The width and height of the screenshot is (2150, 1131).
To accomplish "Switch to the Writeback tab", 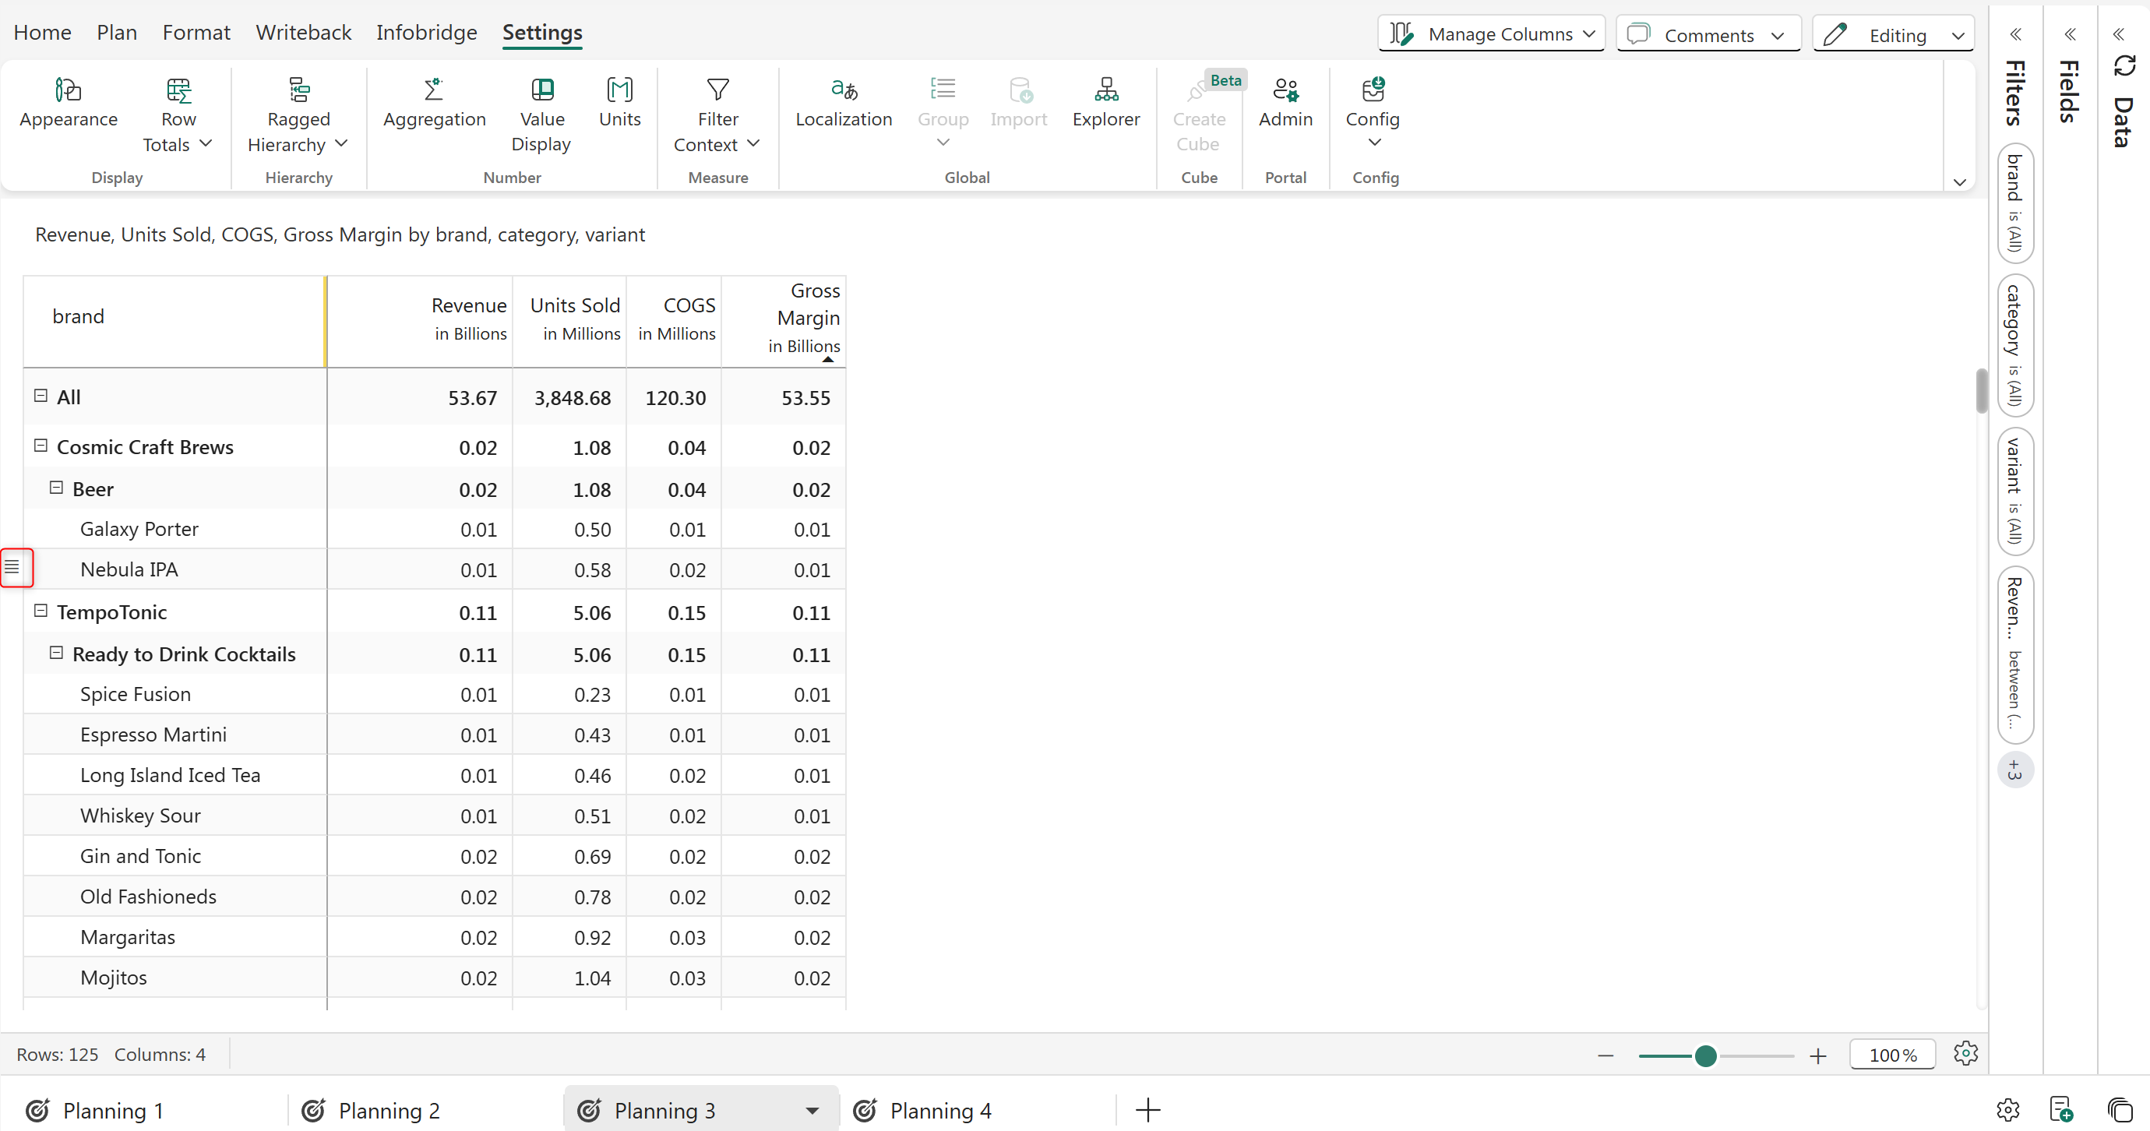I will [x=303, y=33].
